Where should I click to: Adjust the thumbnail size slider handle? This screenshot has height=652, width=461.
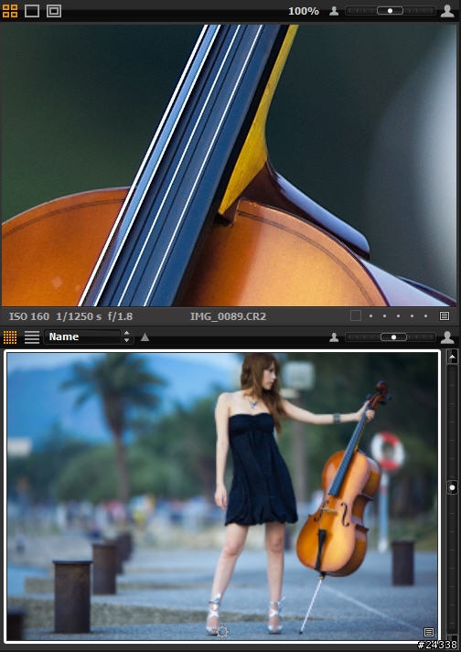393,337
